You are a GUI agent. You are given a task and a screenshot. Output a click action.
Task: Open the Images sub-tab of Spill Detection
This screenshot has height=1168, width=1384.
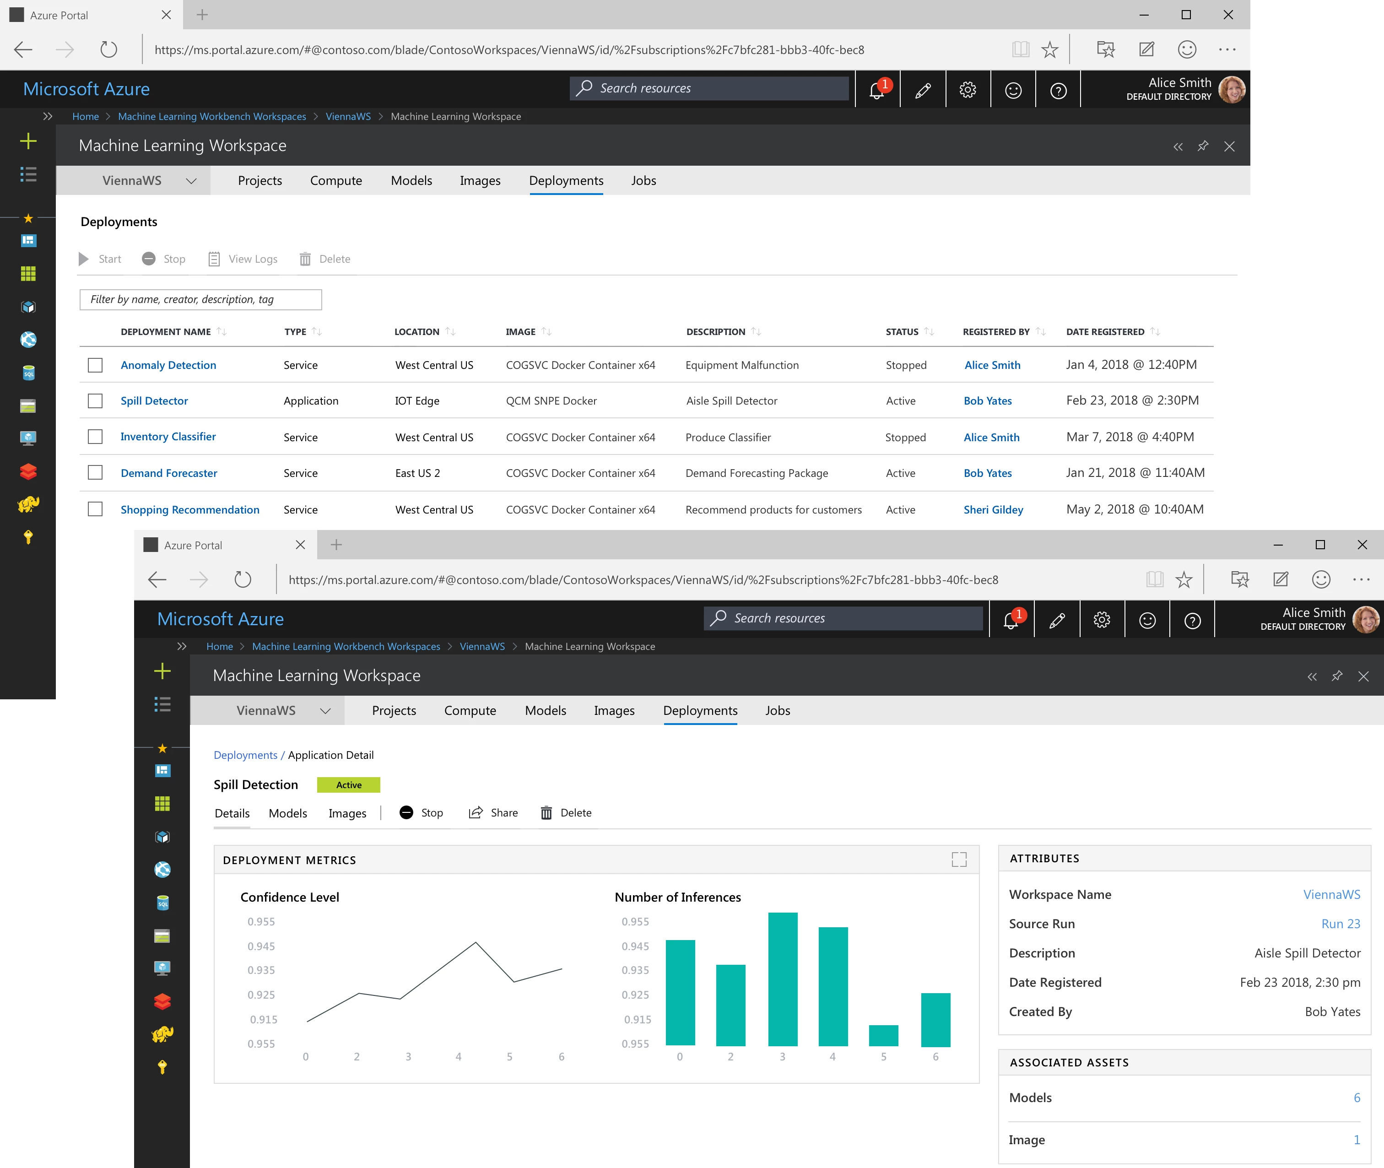[347, 813]
